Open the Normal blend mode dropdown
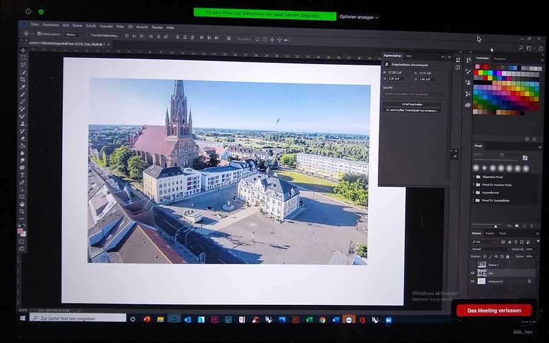Viewport: 549px width, 343px height. [x=490, y=249]
